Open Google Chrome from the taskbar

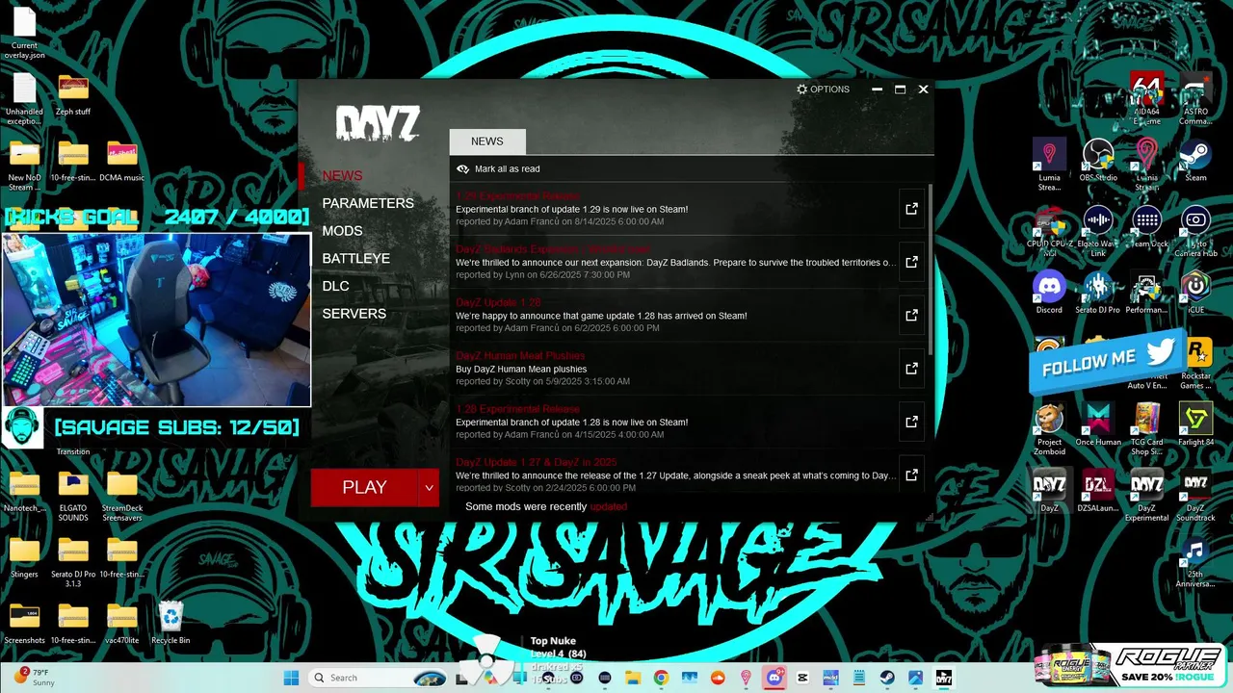click(x=661, y=678)
